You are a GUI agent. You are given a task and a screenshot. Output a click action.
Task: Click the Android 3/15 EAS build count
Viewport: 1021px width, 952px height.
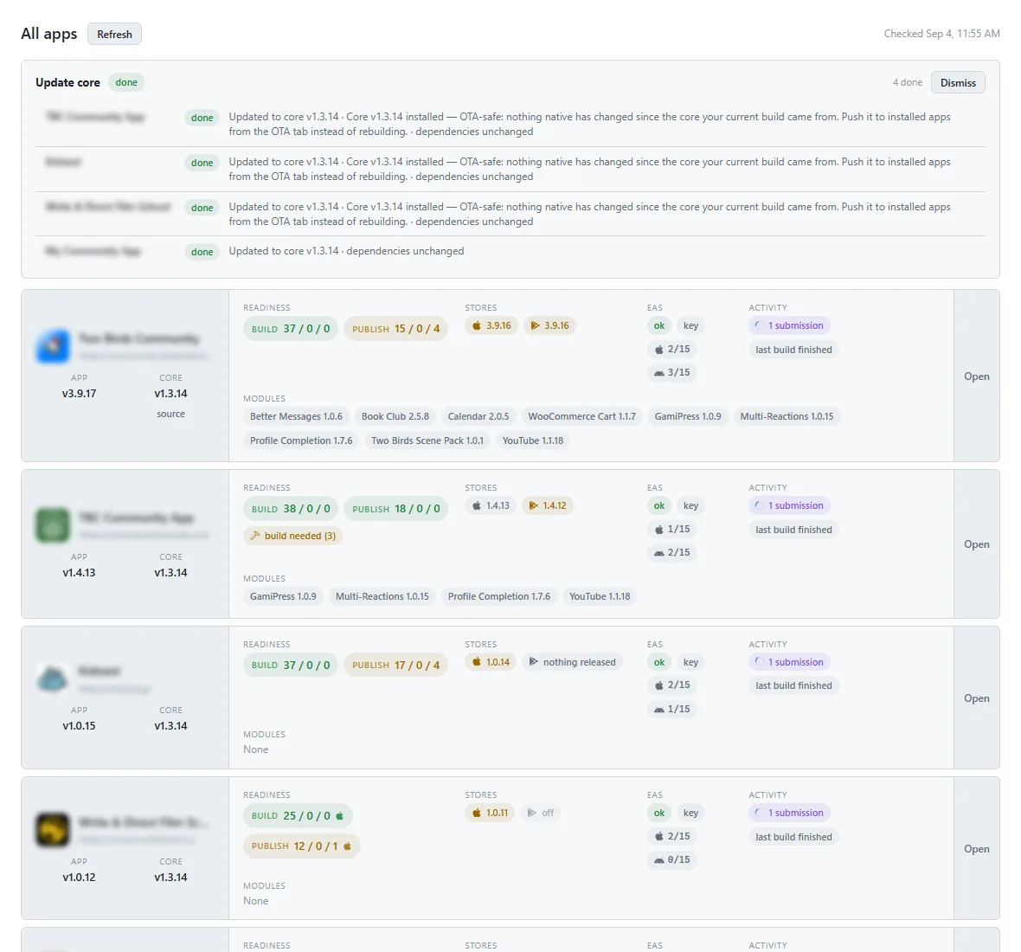(672, 372)
